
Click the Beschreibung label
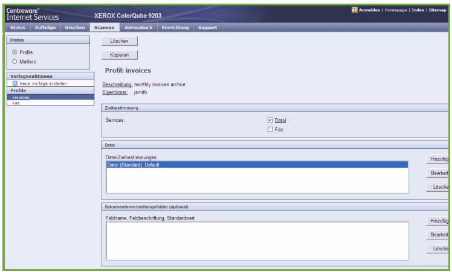tap(117, 84)
